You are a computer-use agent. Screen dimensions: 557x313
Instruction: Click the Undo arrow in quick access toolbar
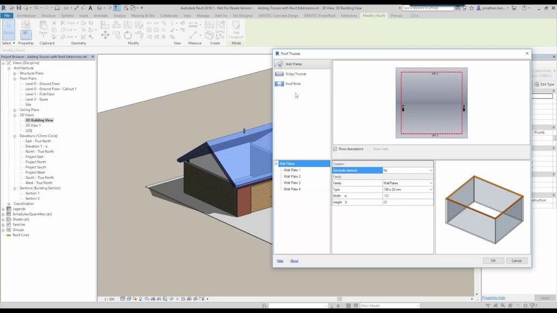pos(36,8)
